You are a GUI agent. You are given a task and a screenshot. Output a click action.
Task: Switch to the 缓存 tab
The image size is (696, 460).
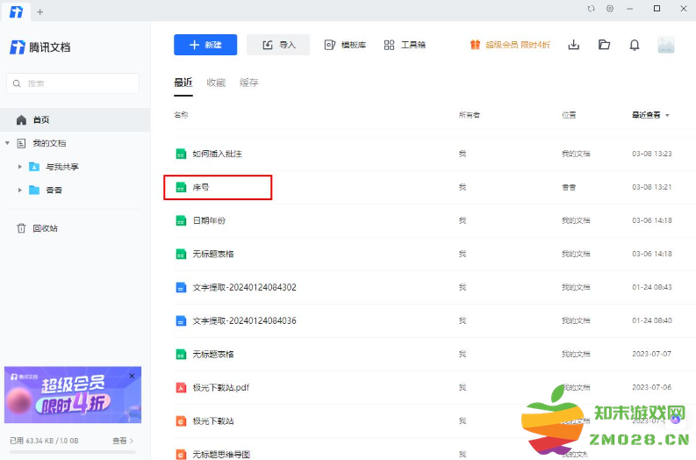pyautogui.click(x=249, y=83)
